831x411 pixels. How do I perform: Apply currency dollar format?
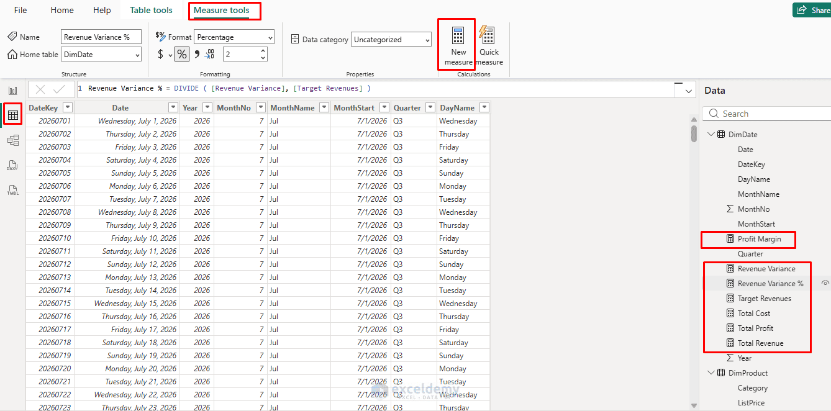[x=160, y=55]
